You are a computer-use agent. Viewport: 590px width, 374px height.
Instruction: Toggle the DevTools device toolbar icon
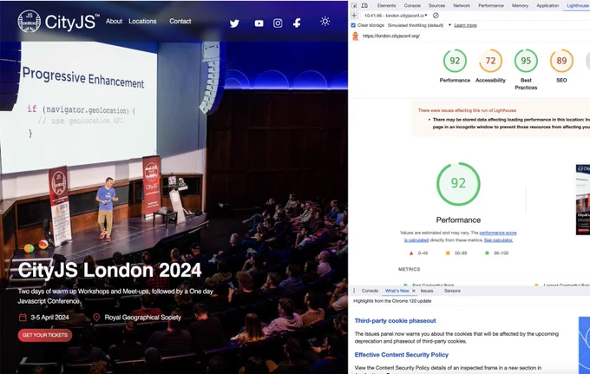[x=364, y=6]
